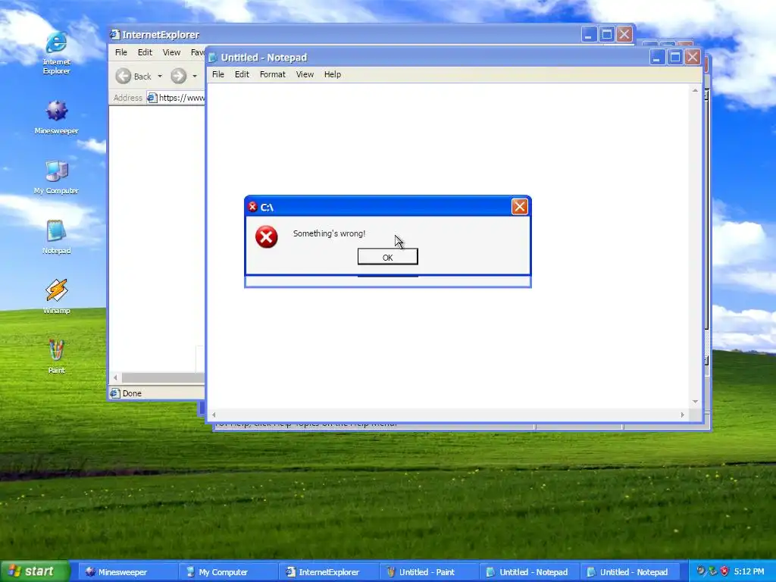Click the taskbar clock showing 5:12 PM

(x=749, y=572)
